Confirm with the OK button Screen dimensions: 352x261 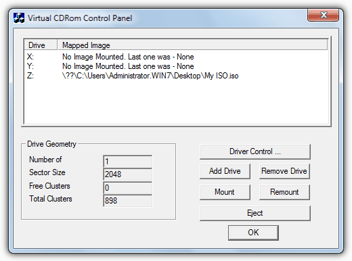253,233
